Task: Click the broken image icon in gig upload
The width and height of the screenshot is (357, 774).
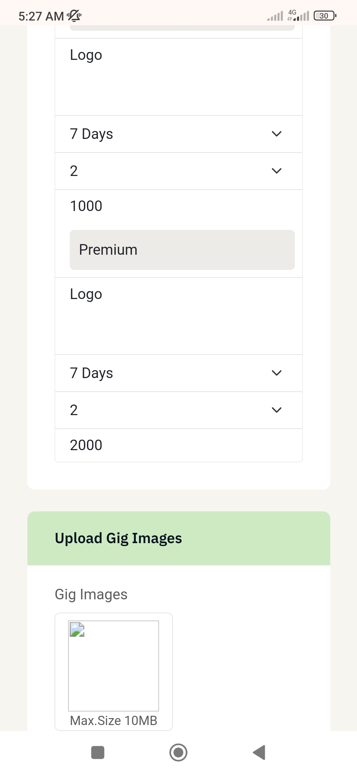Action: point(77,629)
